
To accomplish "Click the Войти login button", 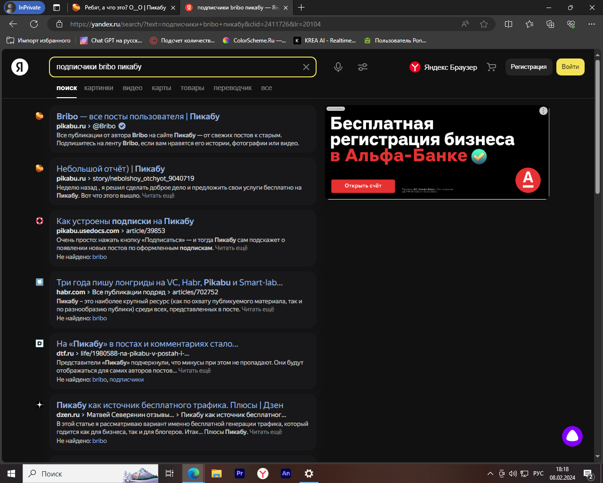I will tap(570, 67).
